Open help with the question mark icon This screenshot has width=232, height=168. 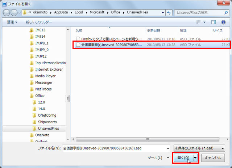[x=223, y=22]
